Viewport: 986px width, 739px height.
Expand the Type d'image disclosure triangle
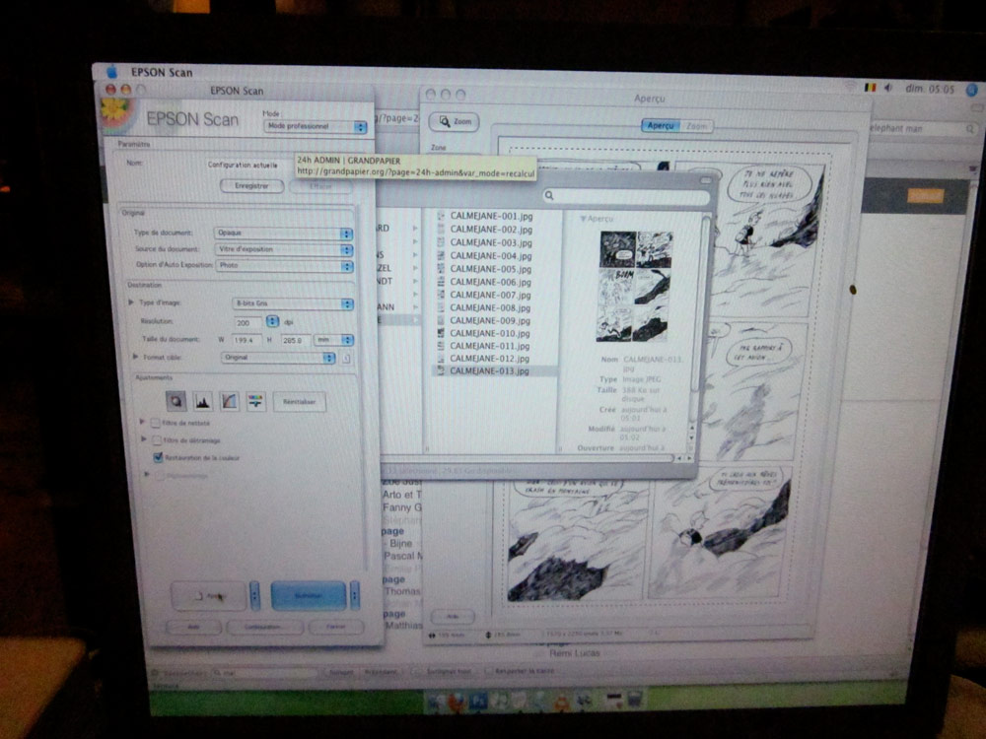pos(131,303)
